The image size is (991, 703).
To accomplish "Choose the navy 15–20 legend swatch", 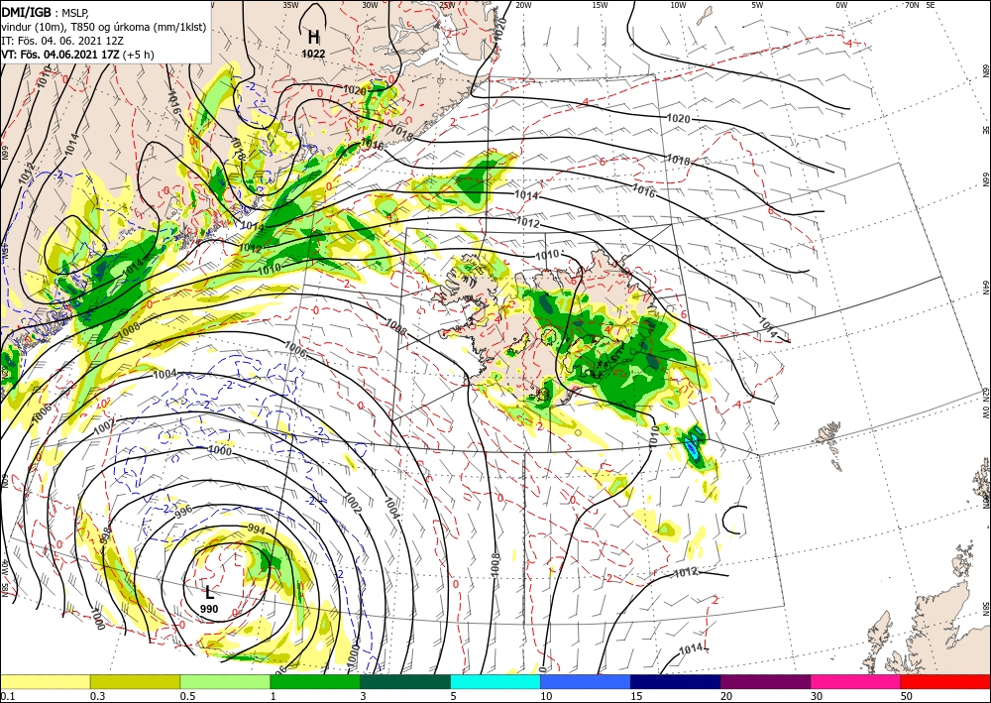I will point(676,681).
